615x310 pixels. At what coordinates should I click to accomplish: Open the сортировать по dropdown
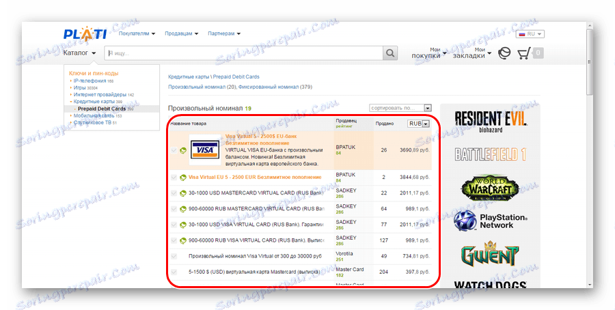[x=400, y=108]
